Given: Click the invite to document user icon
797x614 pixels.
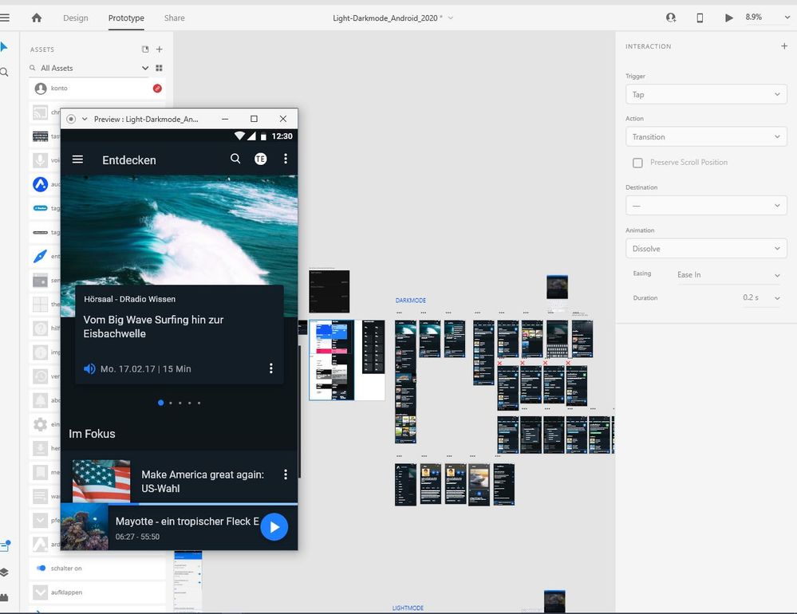Looking at the screenshot, I should [x=671, y=18].
